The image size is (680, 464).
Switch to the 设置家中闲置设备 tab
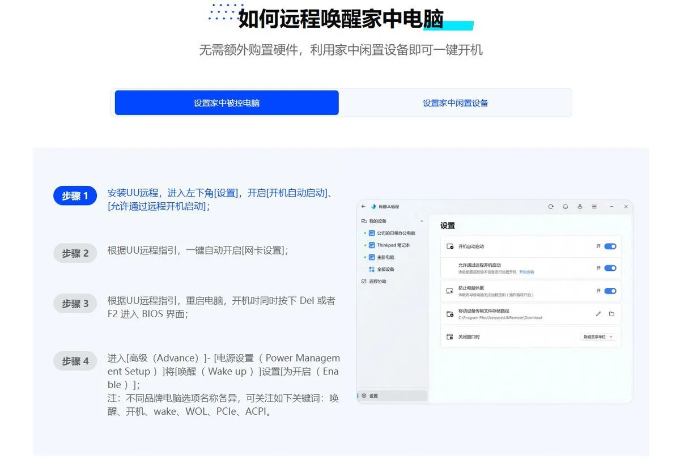pyautogui.click(x=455, y=103)
